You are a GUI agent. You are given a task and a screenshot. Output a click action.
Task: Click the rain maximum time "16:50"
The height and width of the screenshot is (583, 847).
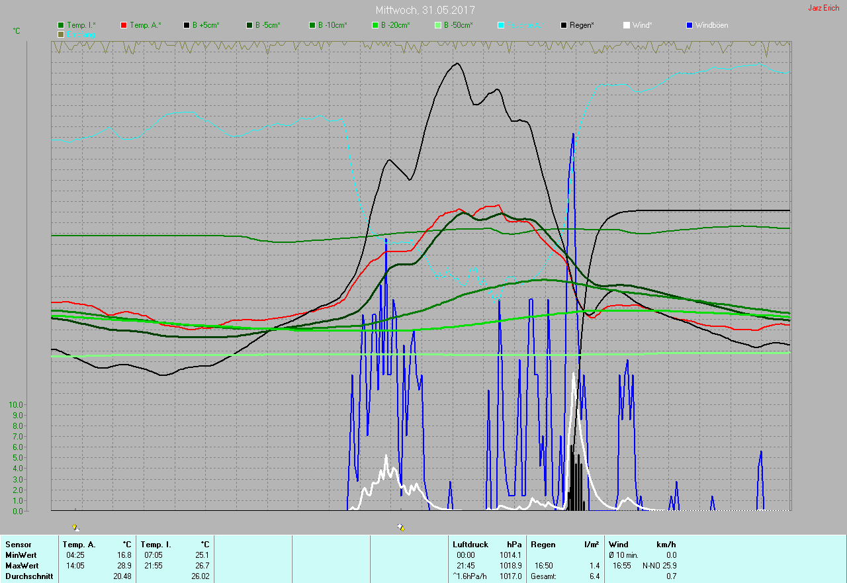[x=544, y=566]
